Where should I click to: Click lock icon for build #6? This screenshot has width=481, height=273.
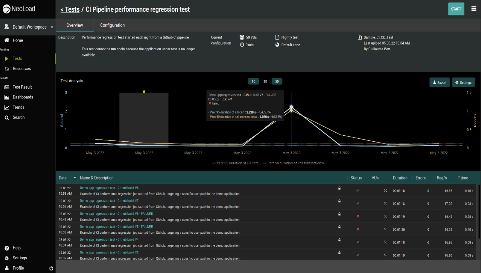339,214
